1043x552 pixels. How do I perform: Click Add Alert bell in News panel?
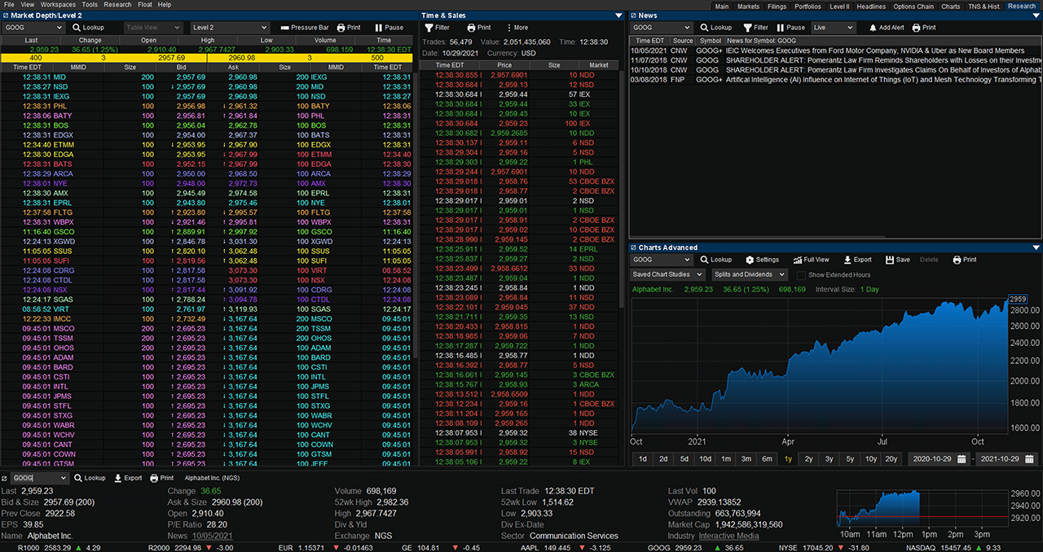[x=887, y=27]
